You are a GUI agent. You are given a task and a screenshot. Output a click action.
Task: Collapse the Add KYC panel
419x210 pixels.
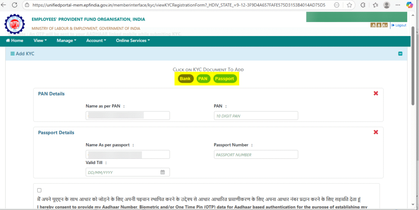pyautogui.click(x=400, y=54)
